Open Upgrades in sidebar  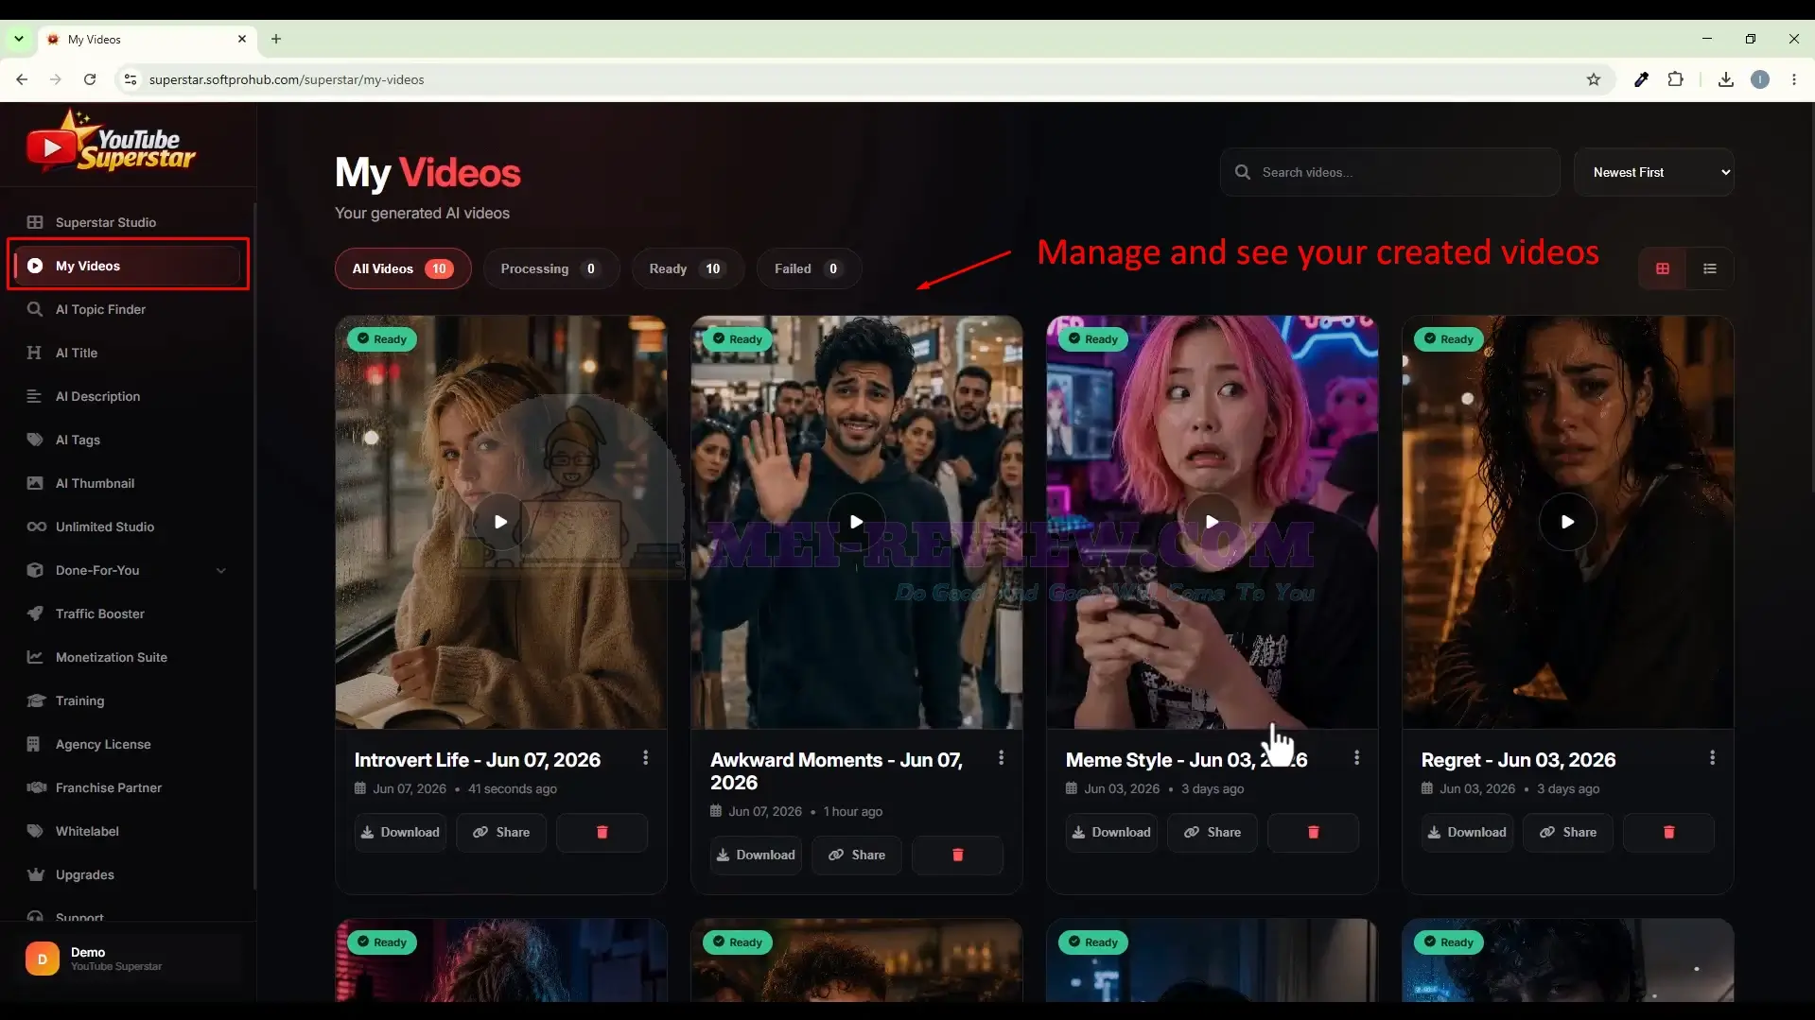tap(128, 874)
